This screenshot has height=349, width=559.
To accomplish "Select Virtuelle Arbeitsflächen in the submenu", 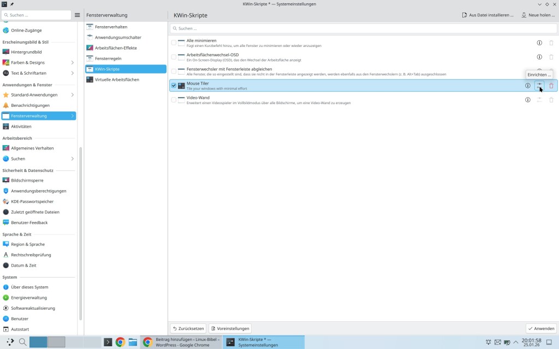I will (x=117, y=80).
